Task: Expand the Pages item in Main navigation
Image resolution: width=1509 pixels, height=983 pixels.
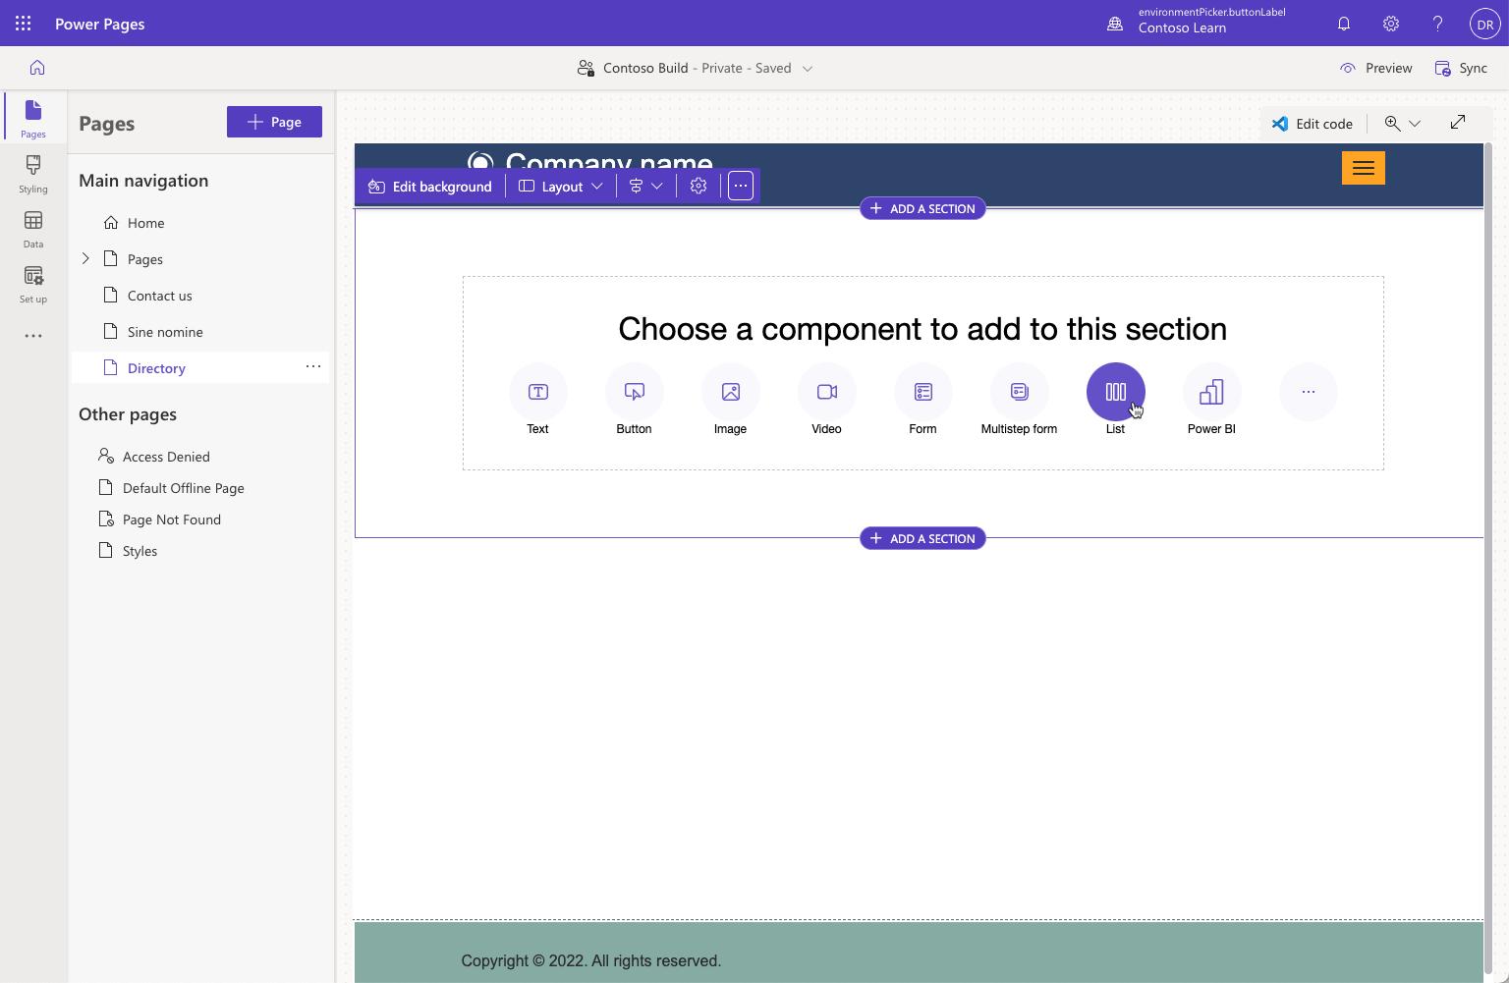Action: click(x=85, y=258)
